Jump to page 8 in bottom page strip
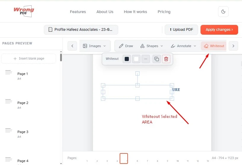 pyautogui.click(x=157, y=161)
